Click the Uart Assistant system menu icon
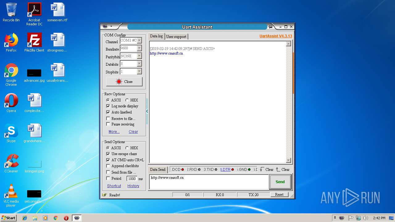 pyautogui.click(x=105, y=27)
